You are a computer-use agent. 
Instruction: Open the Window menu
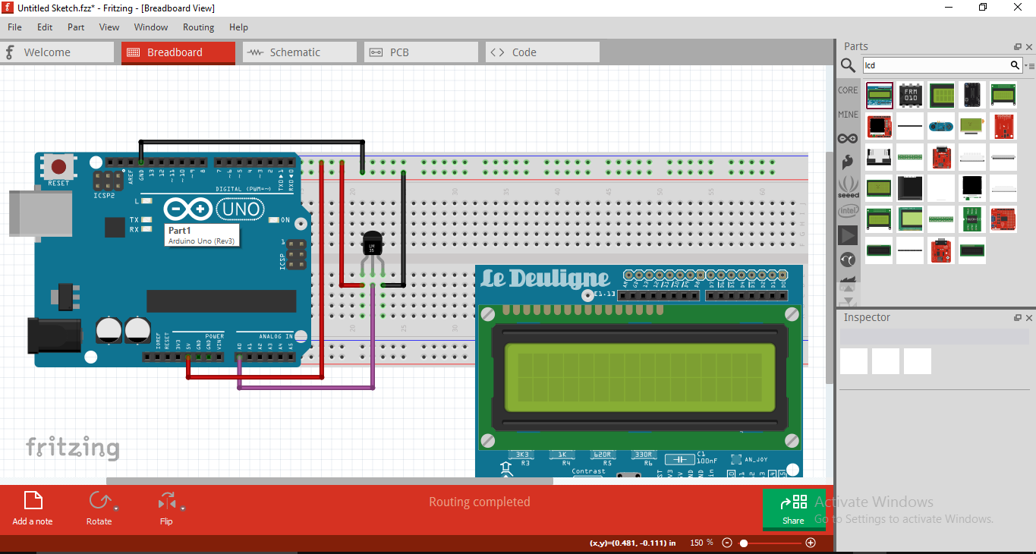tap(151, 27)
